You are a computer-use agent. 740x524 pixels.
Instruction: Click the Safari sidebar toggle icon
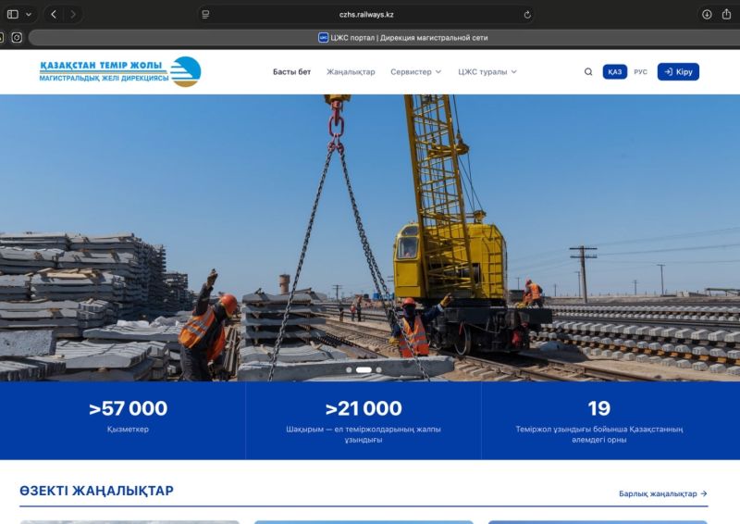(x=13, y=14)
